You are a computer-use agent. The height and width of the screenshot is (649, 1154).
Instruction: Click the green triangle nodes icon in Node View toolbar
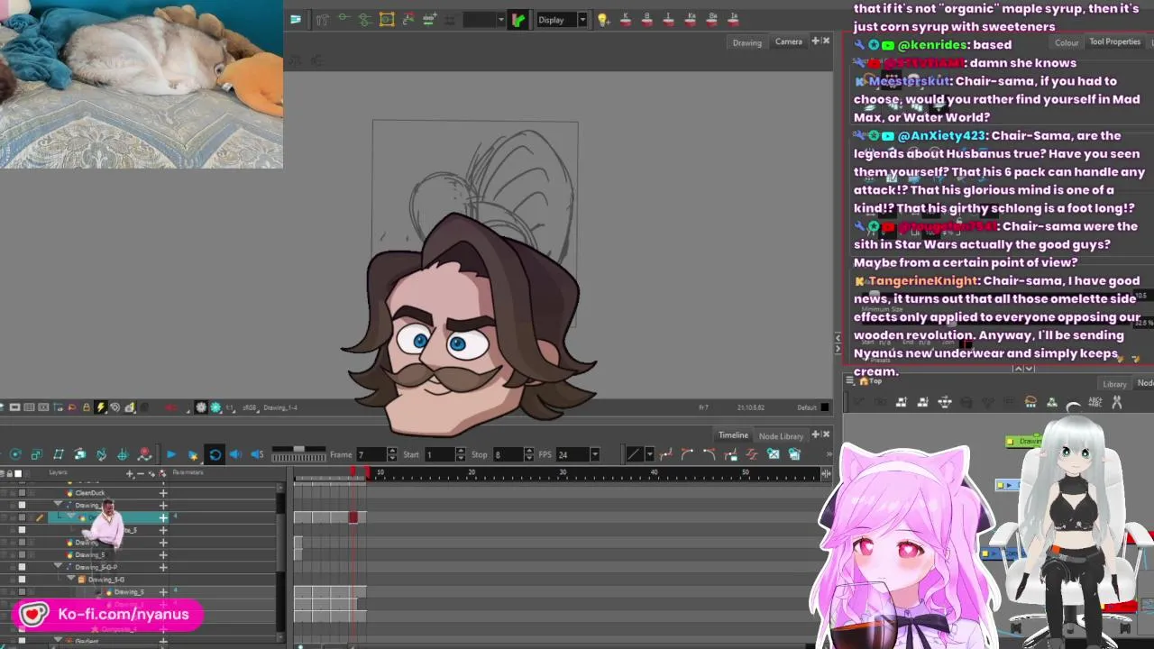pyautogui.click(x=1052, y=402)
